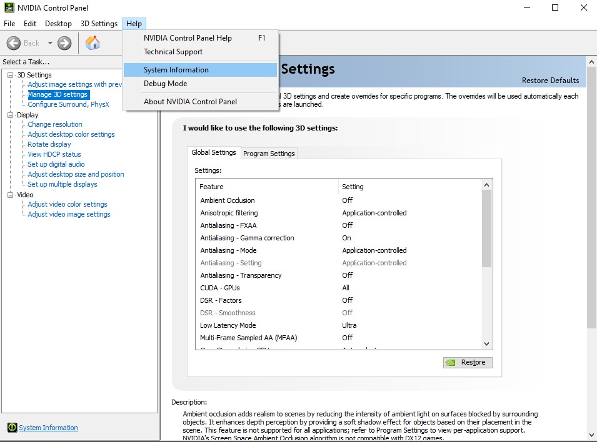This screenshot has height=442, width=597.
Task: Choose Debug Mode in the Help menu
Action: [x=166, y=84]
